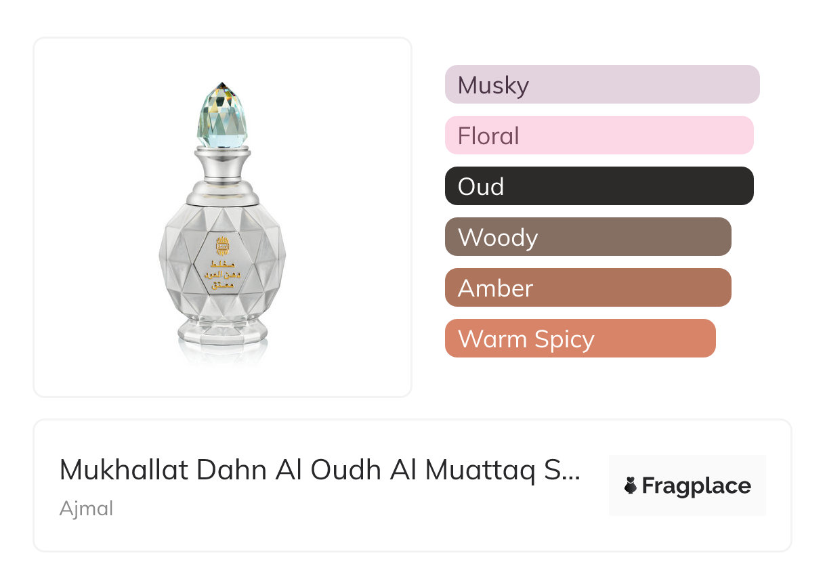Click the Fragplace perfume bottle logo icon
The height and width of the screenshot is (585, 825).
pyautogui.click(x=631, y=486)
